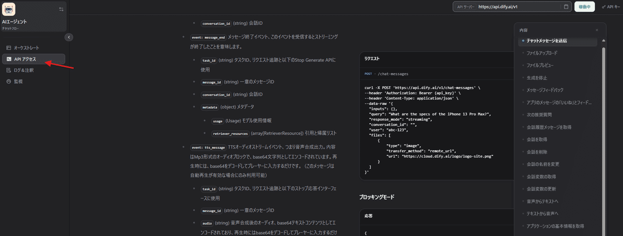The image size is (623, 236).
Task: Select 会話を削除 in the contents list
Action: tap(538, 152)
